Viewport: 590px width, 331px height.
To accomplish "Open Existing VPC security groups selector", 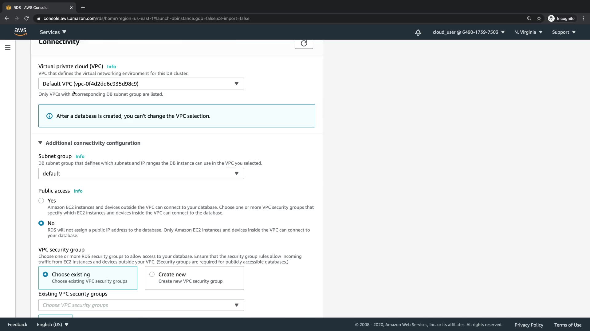I will (x=141, y=305).
